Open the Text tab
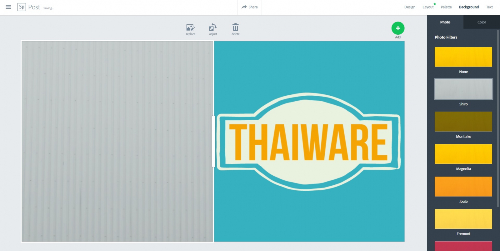The height and width of the screenshot is (251, 500). point(489,7)
